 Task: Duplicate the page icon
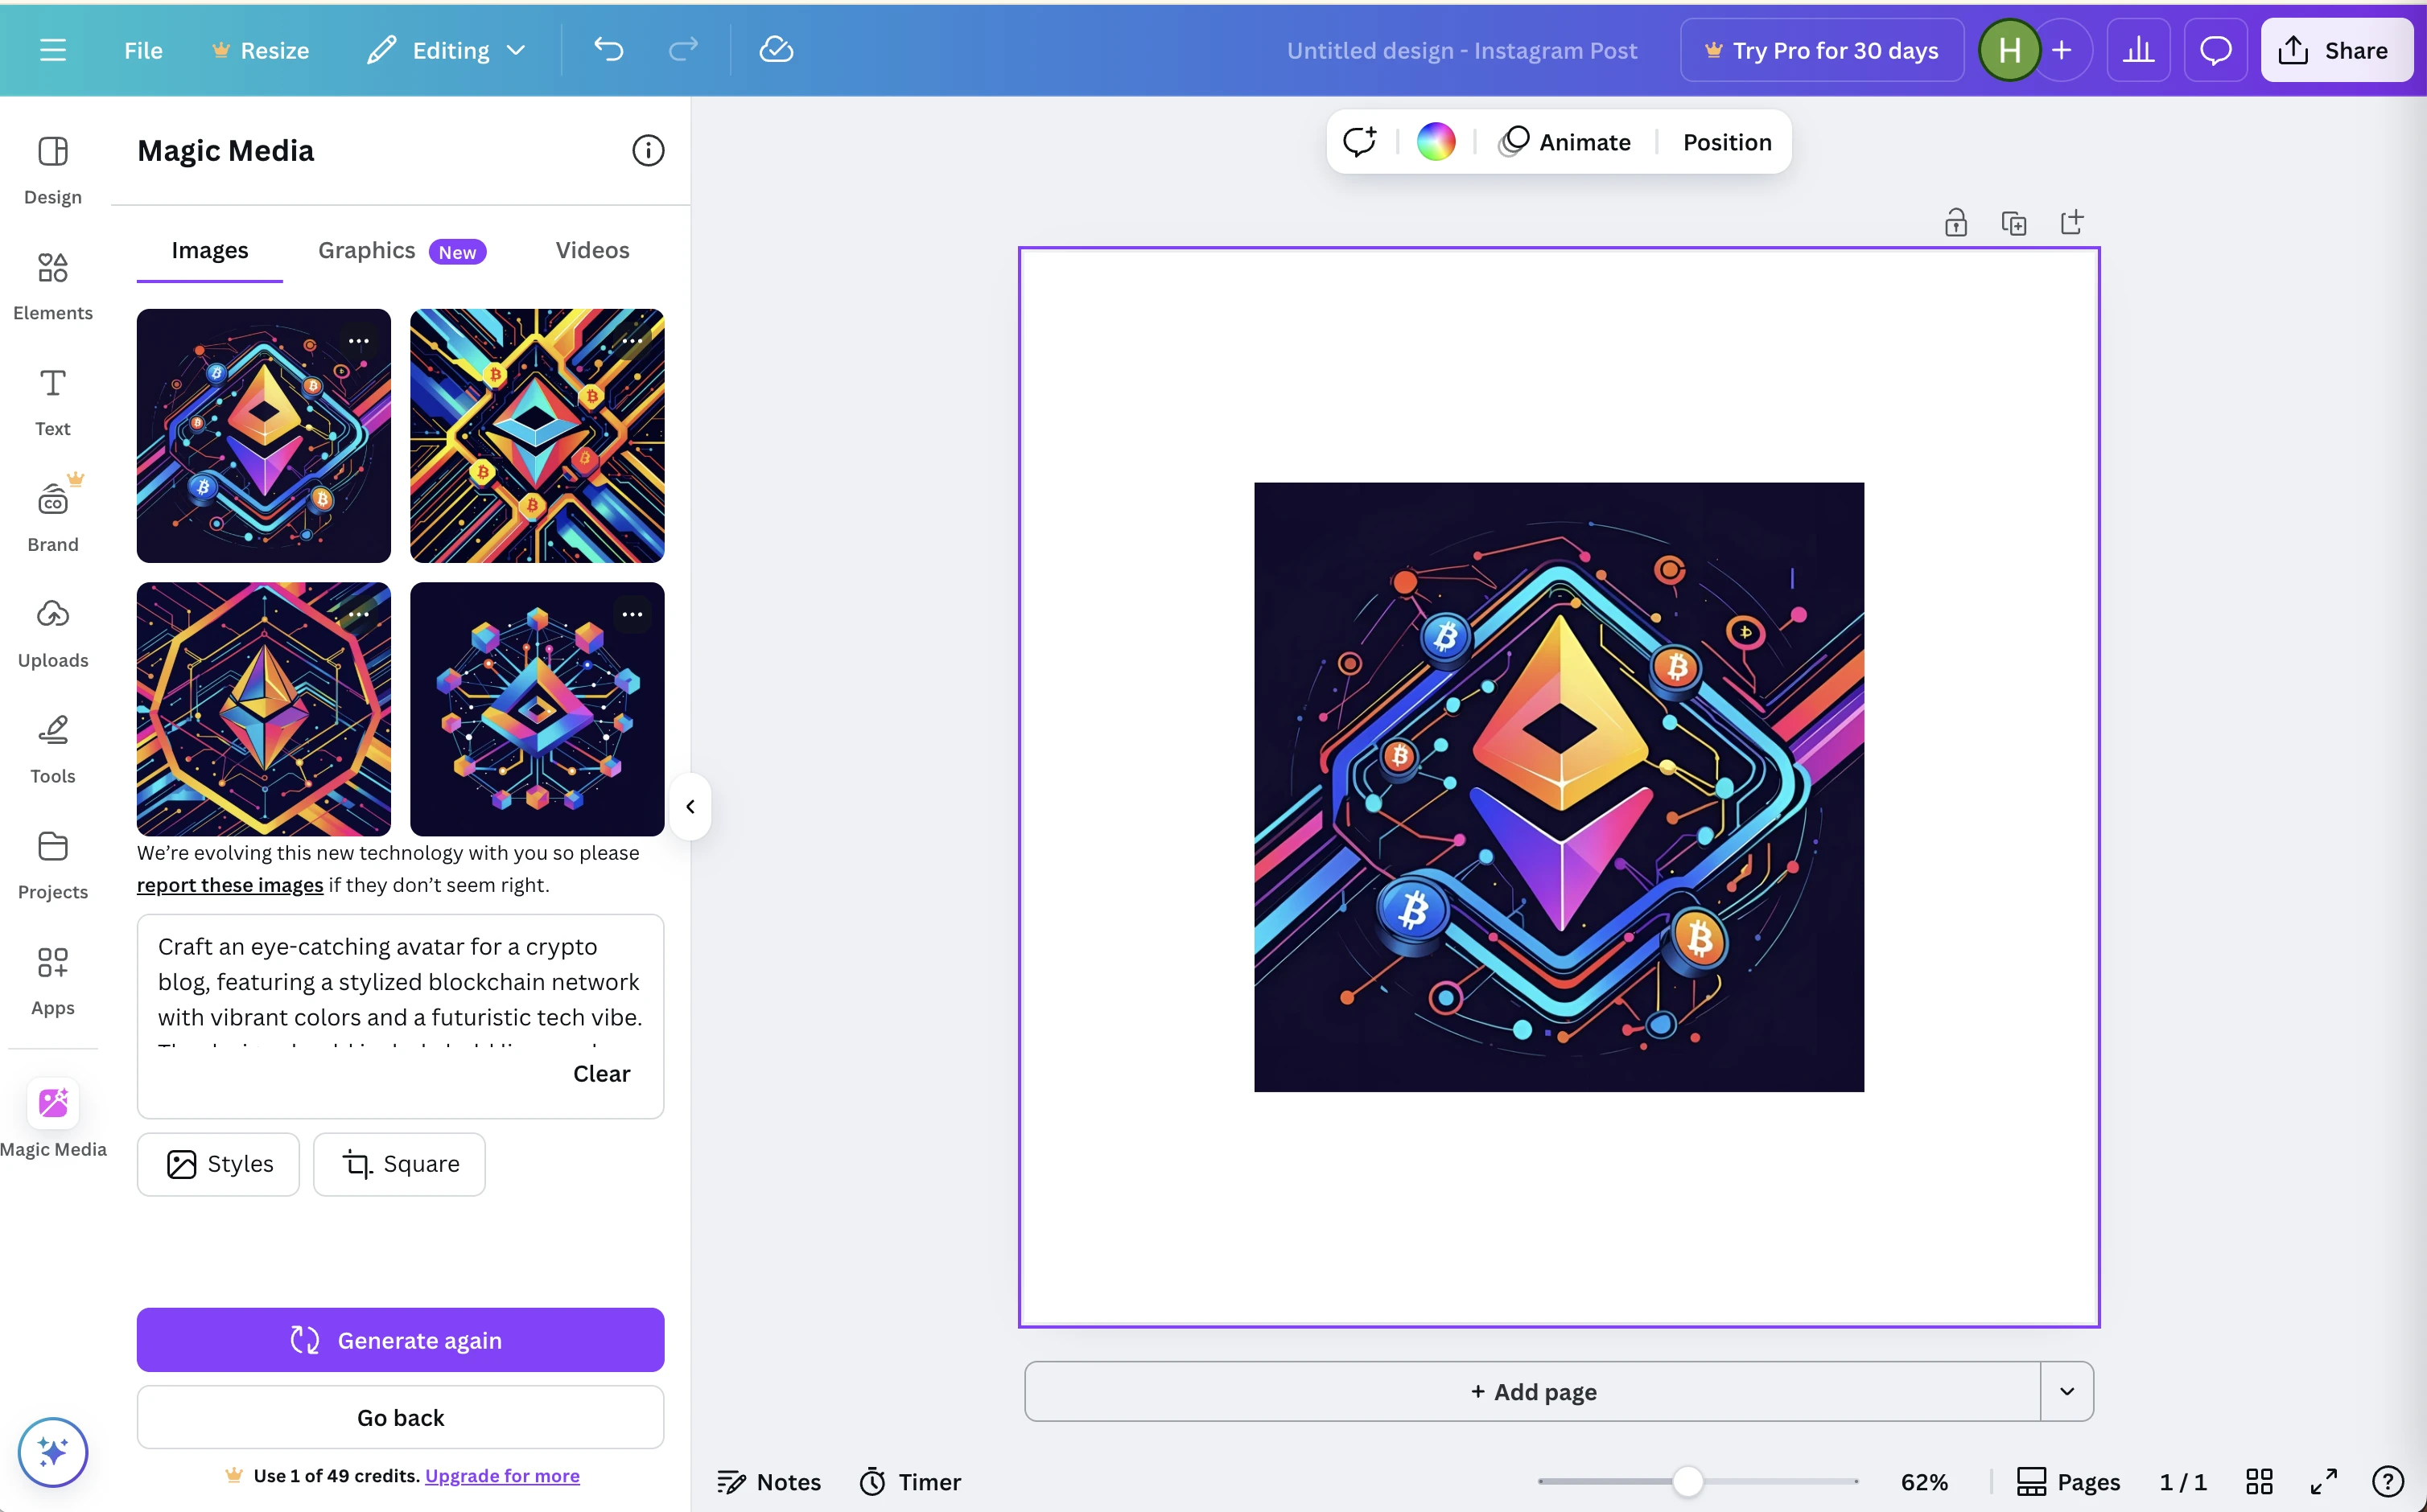pyautogui.click(x=2014, y=222)
